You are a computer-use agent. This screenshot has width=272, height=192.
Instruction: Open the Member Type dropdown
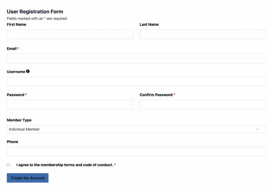(136, 129)
